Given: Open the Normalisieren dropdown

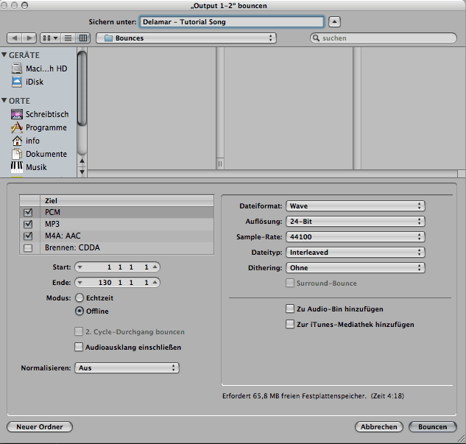Looking at the screenshot, I should pos(127,368).
